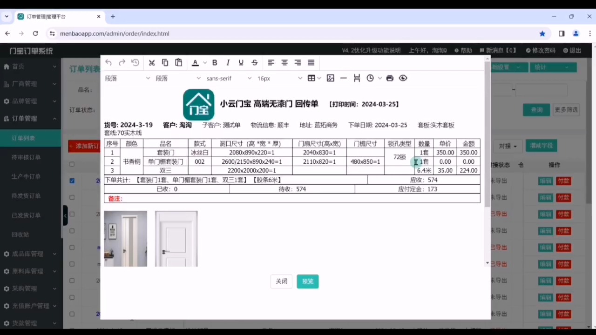Open 待发货订单 in the sidebar
This screenshot has width=596, height=335.
click(x=30, y=196)
